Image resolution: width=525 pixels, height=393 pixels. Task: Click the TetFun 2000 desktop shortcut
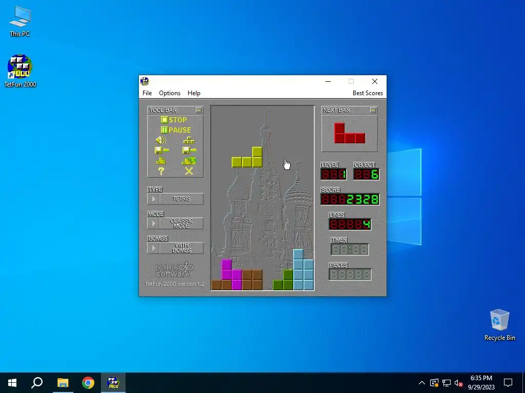(20, 71)
